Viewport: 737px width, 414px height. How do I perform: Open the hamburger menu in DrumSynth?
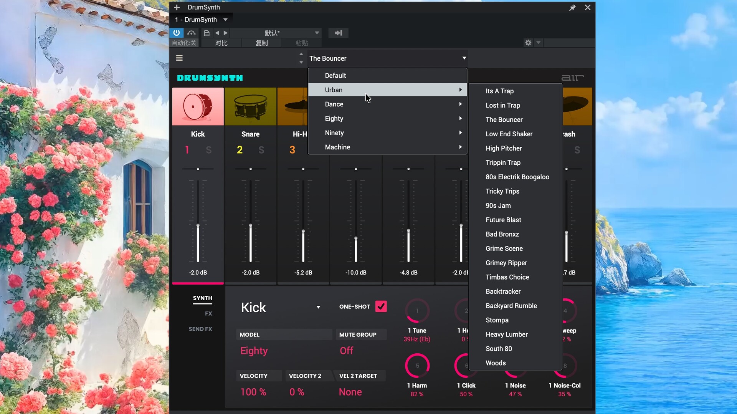(179, 58)
